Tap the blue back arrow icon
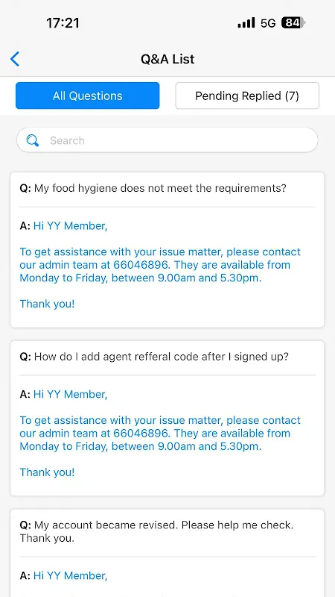The image size is (335, 597). coord(15,59)
